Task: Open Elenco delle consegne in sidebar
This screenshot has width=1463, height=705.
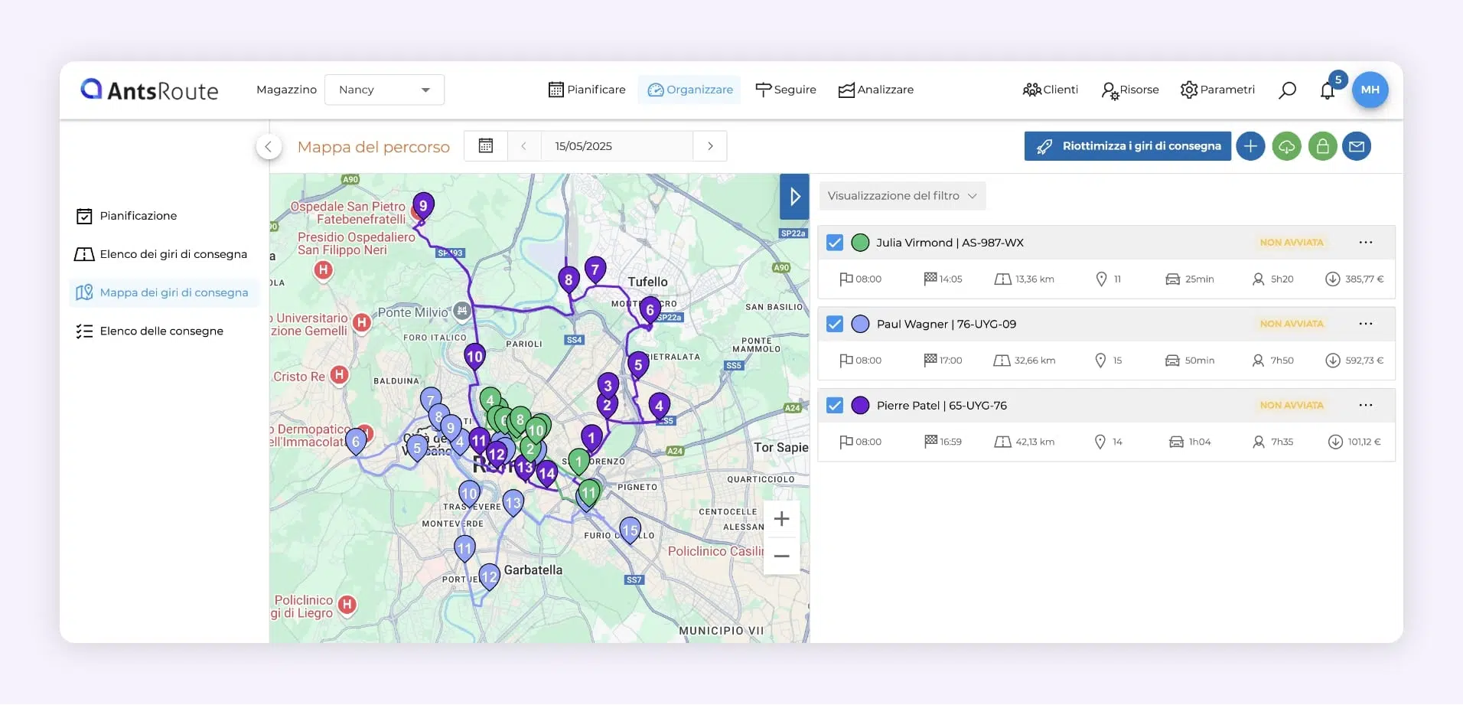Action: (x=161, y=331)
